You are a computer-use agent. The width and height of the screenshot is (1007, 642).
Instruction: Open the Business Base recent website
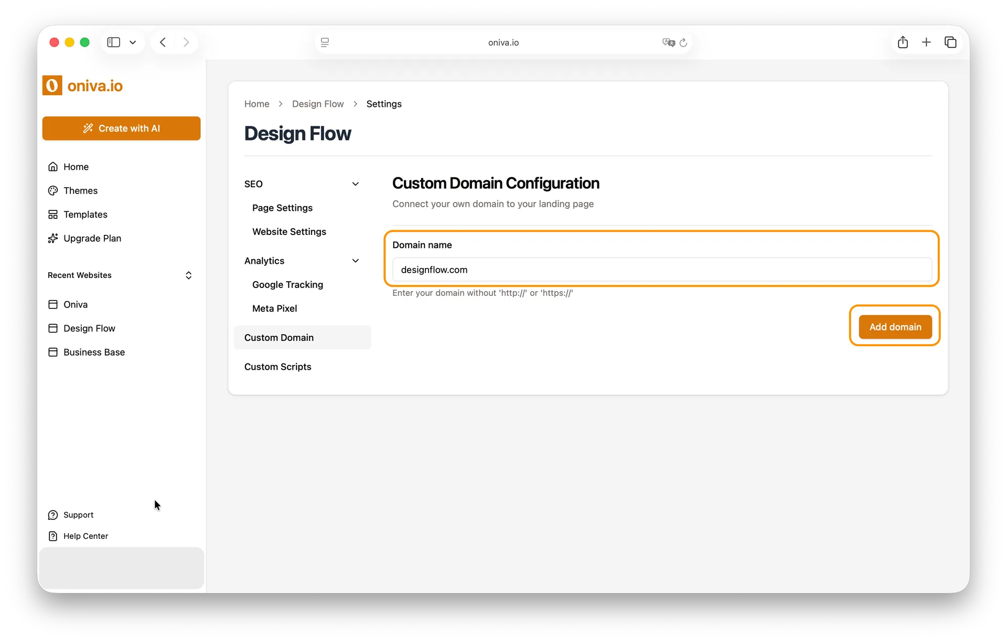(x=94, y=352)
